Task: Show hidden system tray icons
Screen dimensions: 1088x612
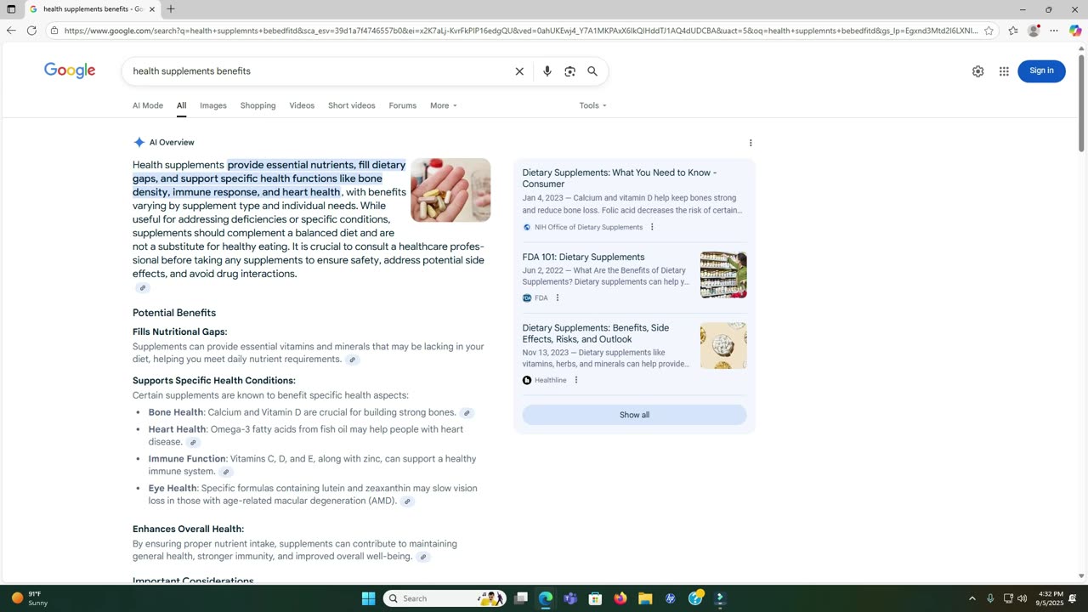Action: tap(972, 598)
